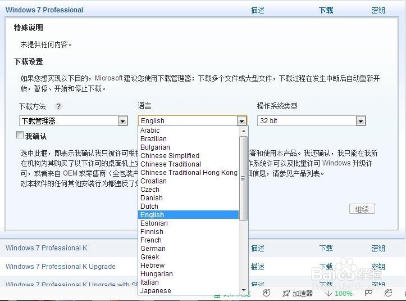Click the flag icon in status bar
The height and width of the screenshot is (301, 406).
(x=368, y=293)
